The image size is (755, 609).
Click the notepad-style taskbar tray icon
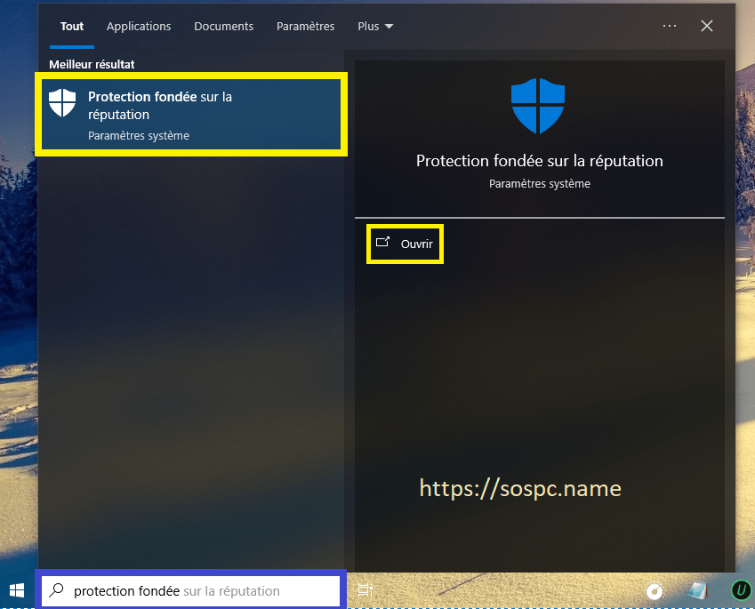(698, 590)
